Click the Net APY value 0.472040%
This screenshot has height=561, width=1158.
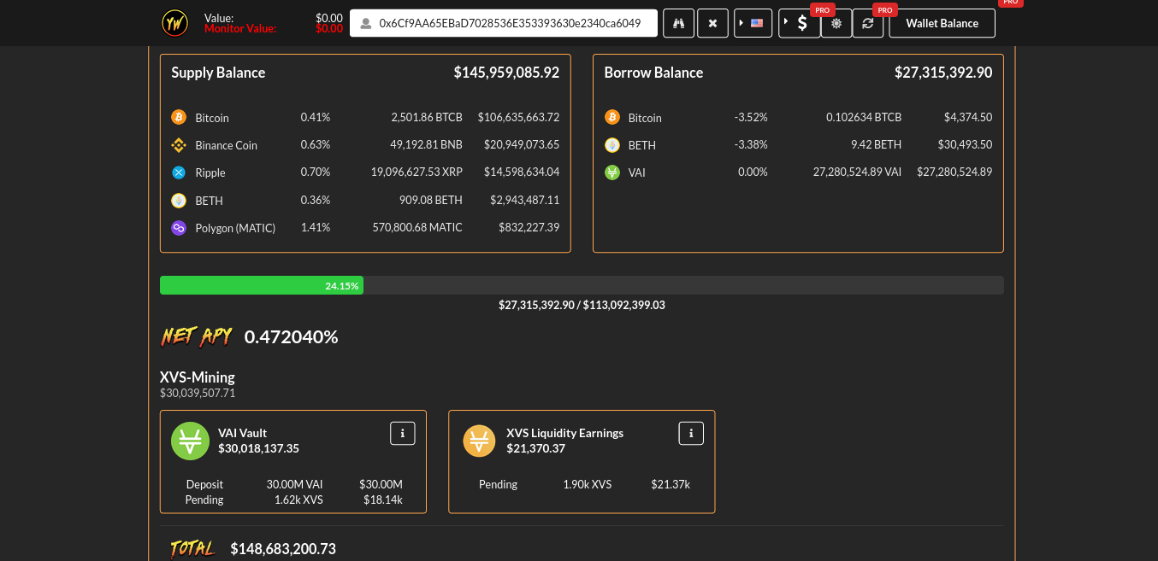pyautogui.click(x=292, y=336)
